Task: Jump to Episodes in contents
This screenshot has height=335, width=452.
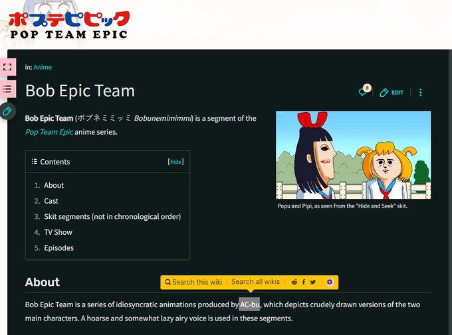Action: pyautogui.click(x=58, y=248)
